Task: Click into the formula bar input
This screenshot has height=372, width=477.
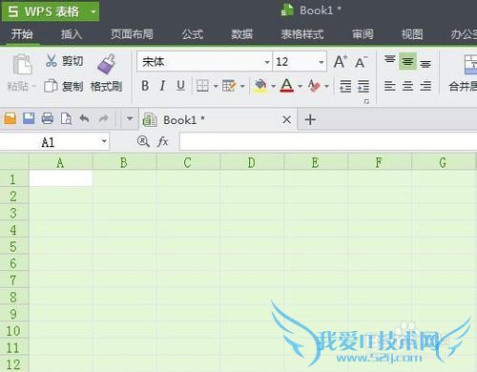Action: point(328,141)
